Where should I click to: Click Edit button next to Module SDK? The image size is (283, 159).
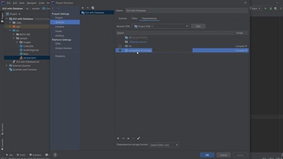coord(198,26)
